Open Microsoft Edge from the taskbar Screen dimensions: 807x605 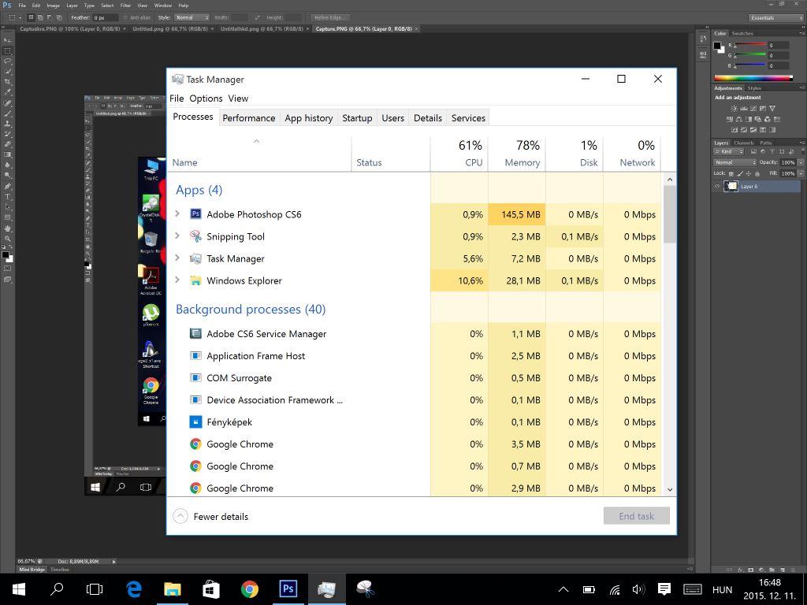point(134,589)
